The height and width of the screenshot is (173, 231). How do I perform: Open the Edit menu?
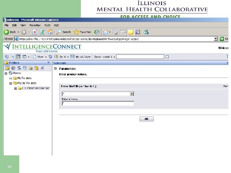[14, 25]
